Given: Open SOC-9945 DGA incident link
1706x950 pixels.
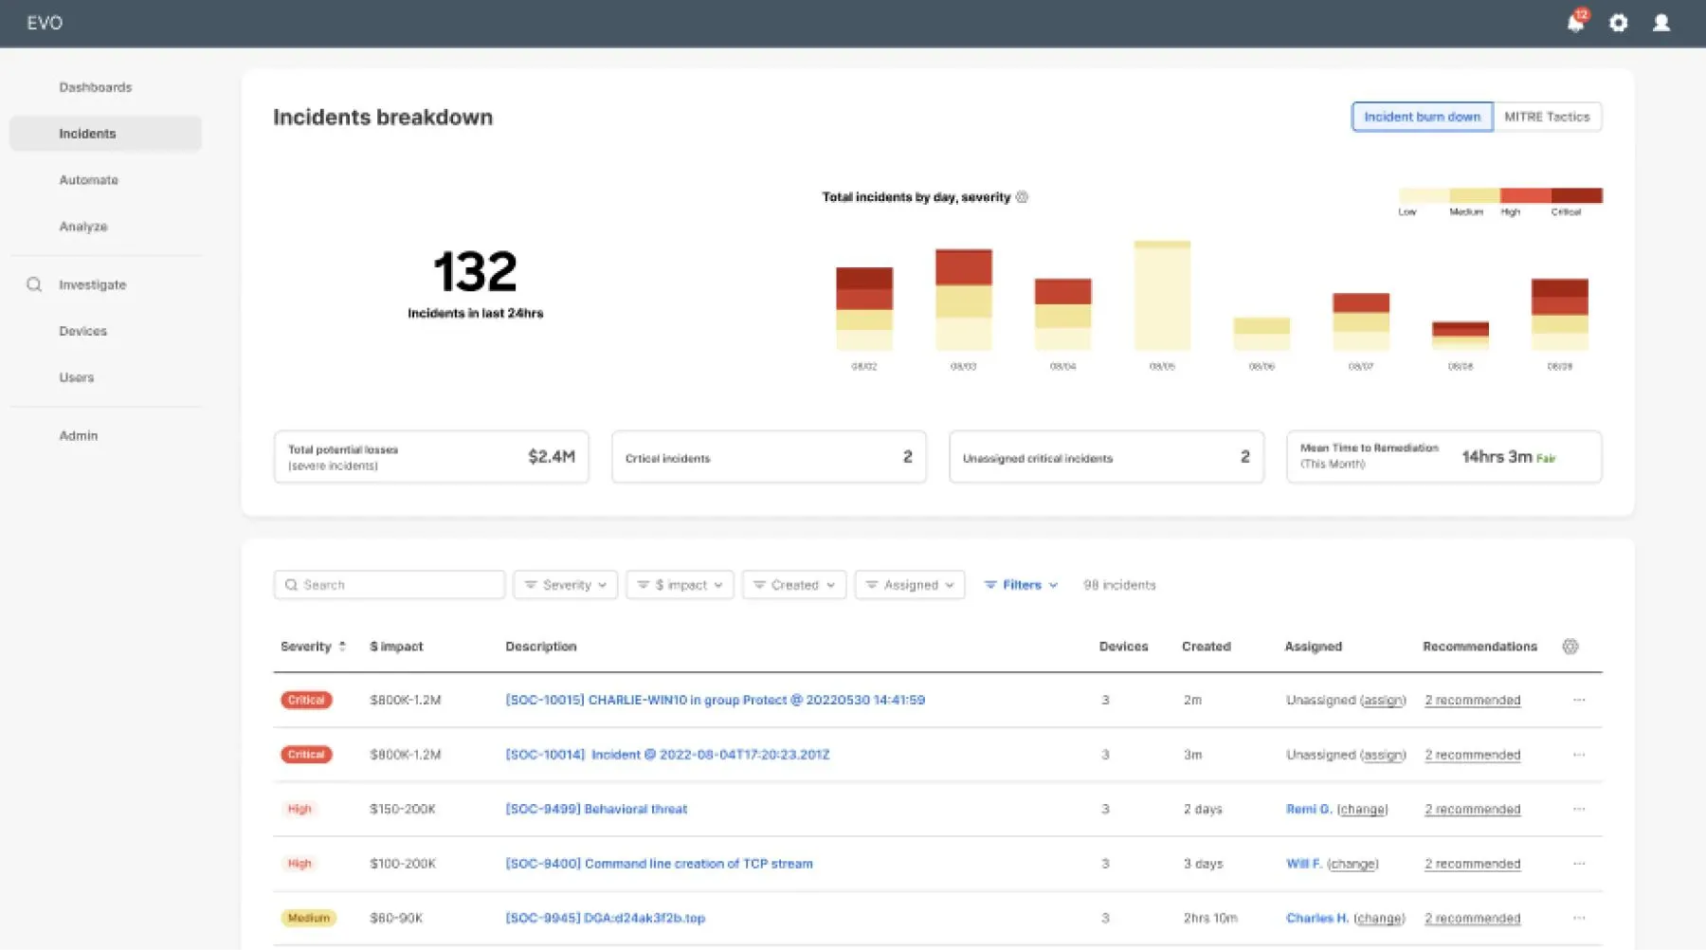Looking at the screenshot, I should coord(605,918).
